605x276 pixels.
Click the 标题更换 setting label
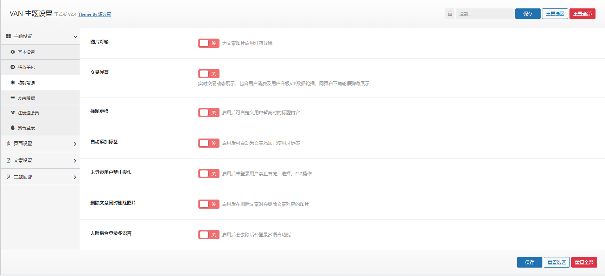point(100,111)
